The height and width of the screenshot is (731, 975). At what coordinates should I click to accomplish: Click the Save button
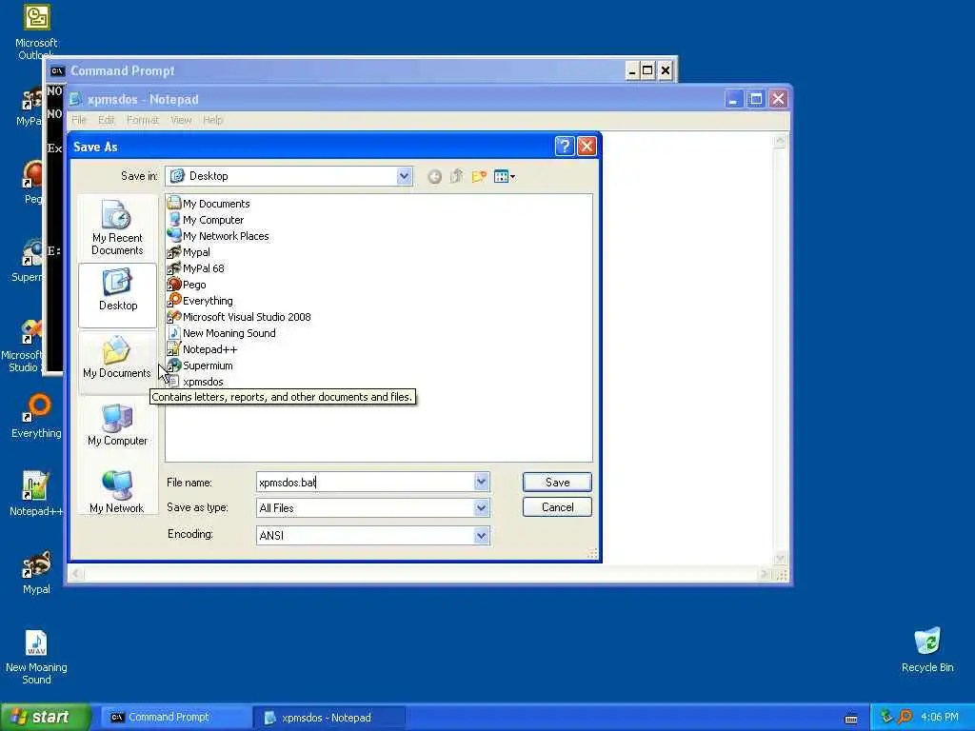[557, 482]
